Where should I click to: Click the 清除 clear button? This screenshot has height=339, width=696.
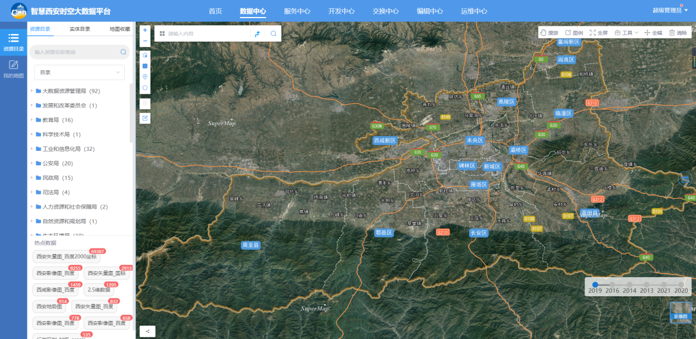678,33
